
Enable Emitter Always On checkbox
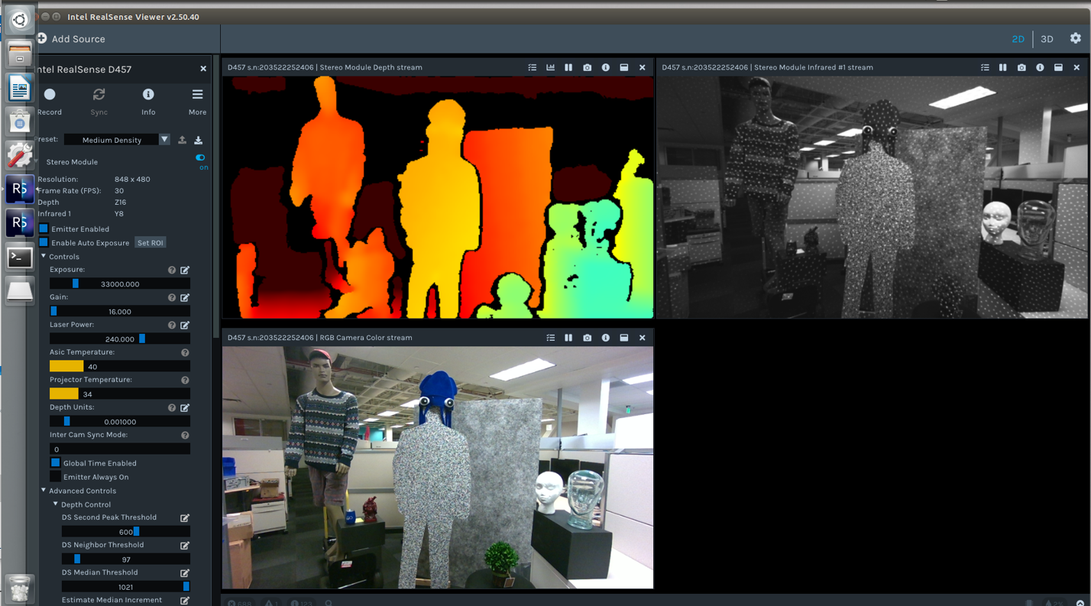tap(56, 477)
